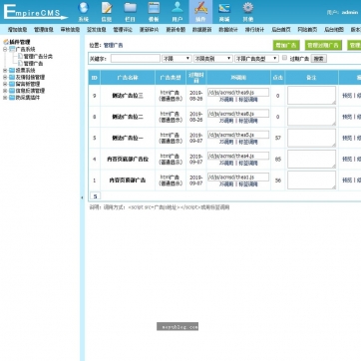Collapse sidebar with the splitter arrow

coord(82,197)
